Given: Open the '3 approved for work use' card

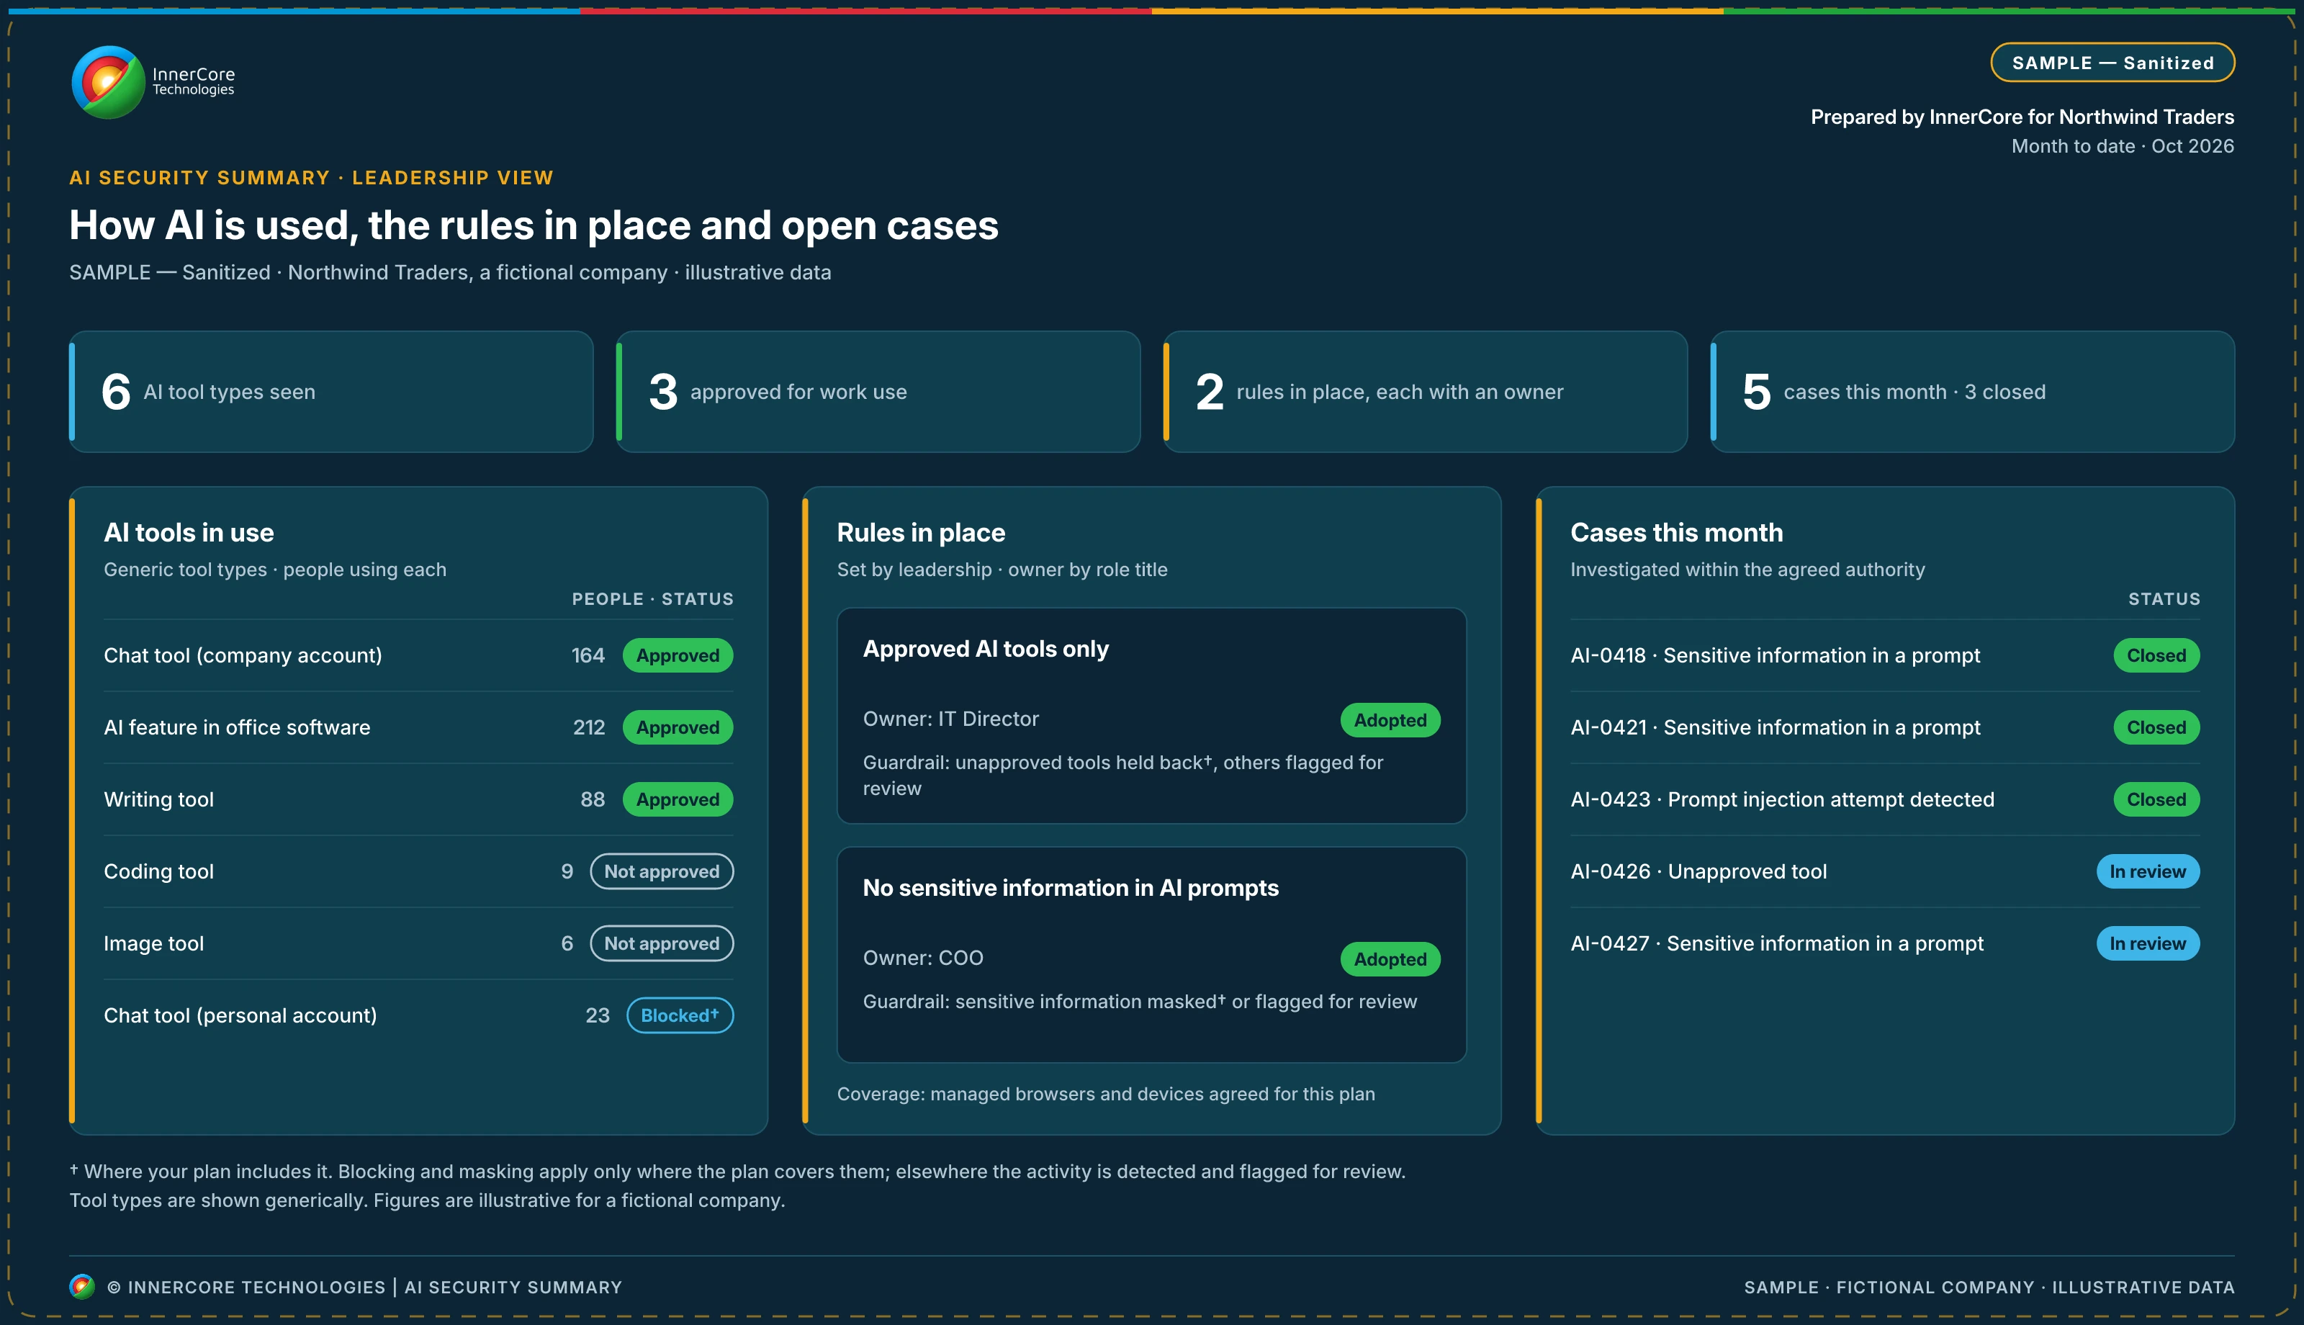Looking at the screenshot, I should pos(878,391).
